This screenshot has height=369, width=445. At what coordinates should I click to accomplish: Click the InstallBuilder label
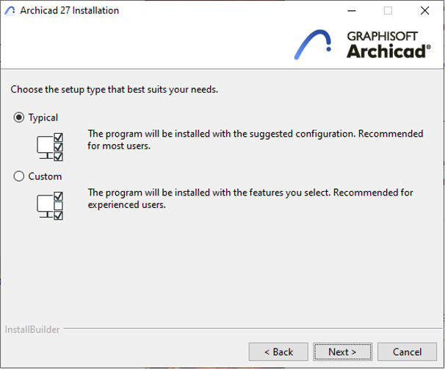click(32, 329)
